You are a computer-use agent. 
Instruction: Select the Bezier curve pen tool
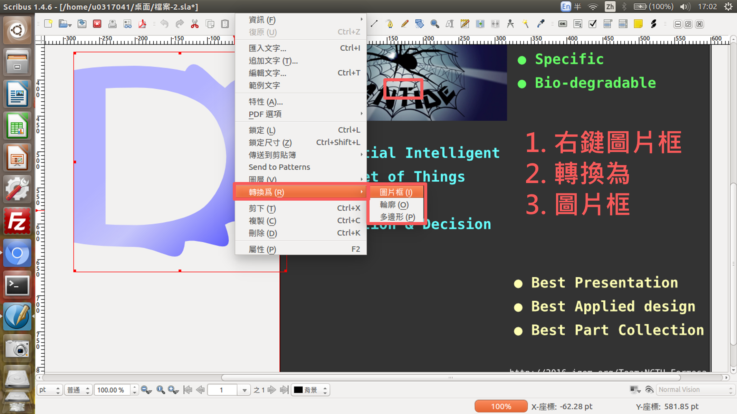[x=389, y=24]
